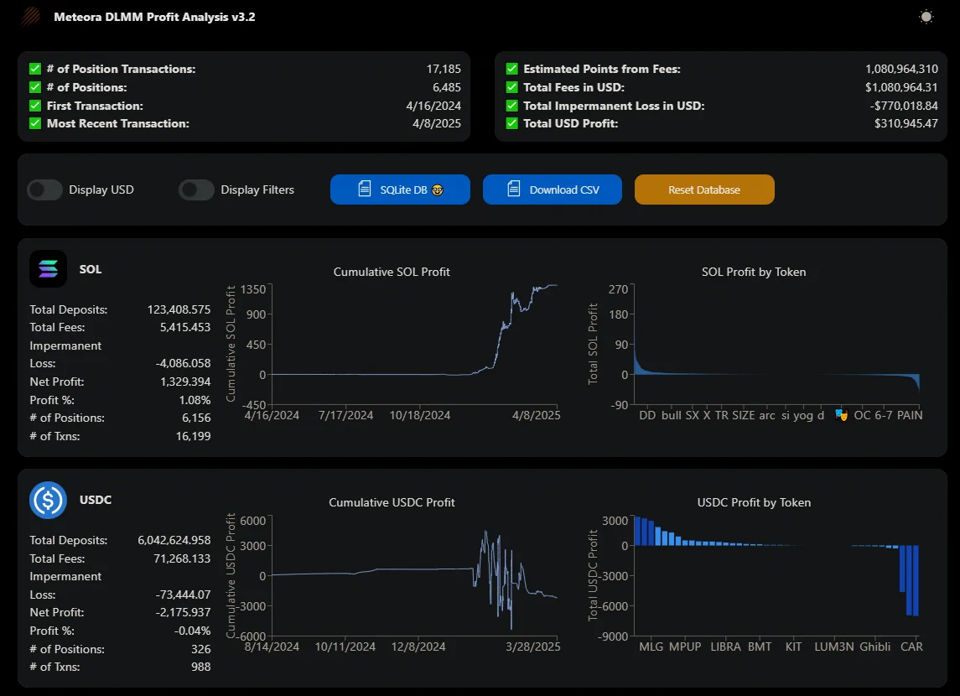
Task: Click the Total USD Profit checkmark
Action: [x=511, y=123]
